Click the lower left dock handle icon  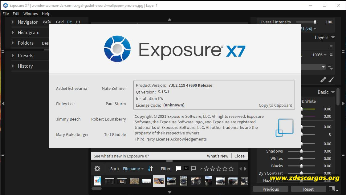[x=3, y=155]
